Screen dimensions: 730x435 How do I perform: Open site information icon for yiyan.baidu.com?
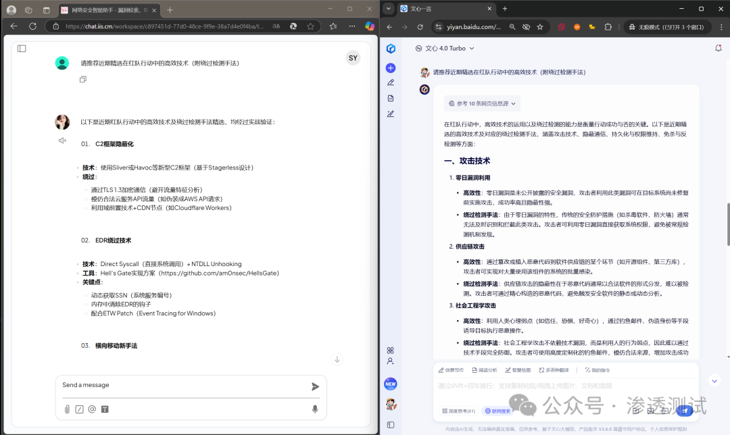[439, 27]
